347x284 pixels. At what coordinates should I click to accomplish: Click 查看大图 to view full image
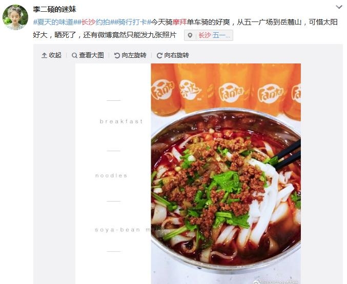pos(91,55)
